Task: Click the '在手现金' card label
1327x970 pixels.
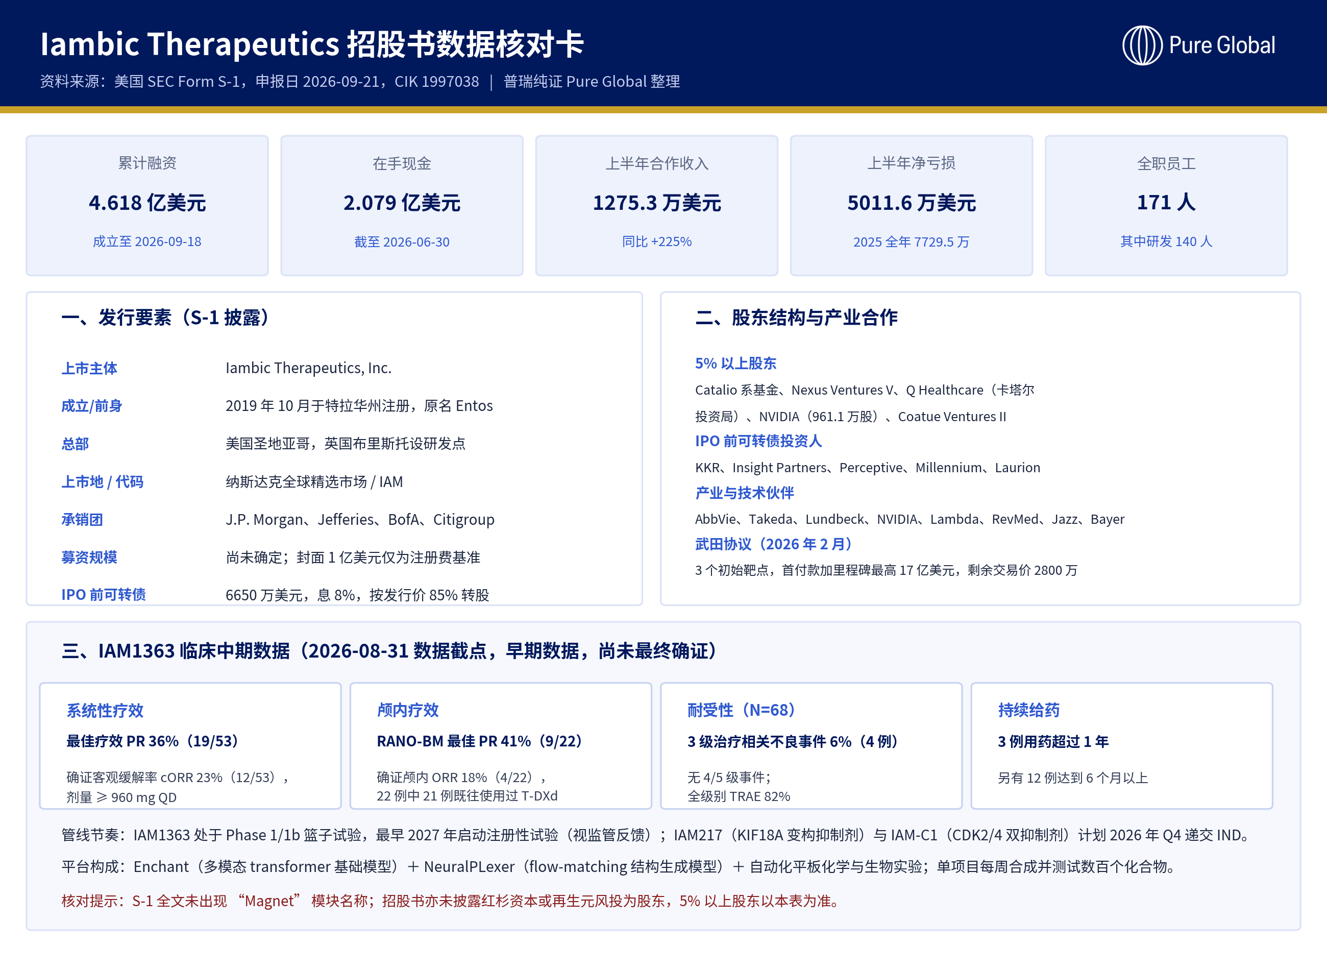Action: pyautogui.click(x=402, y=163)
